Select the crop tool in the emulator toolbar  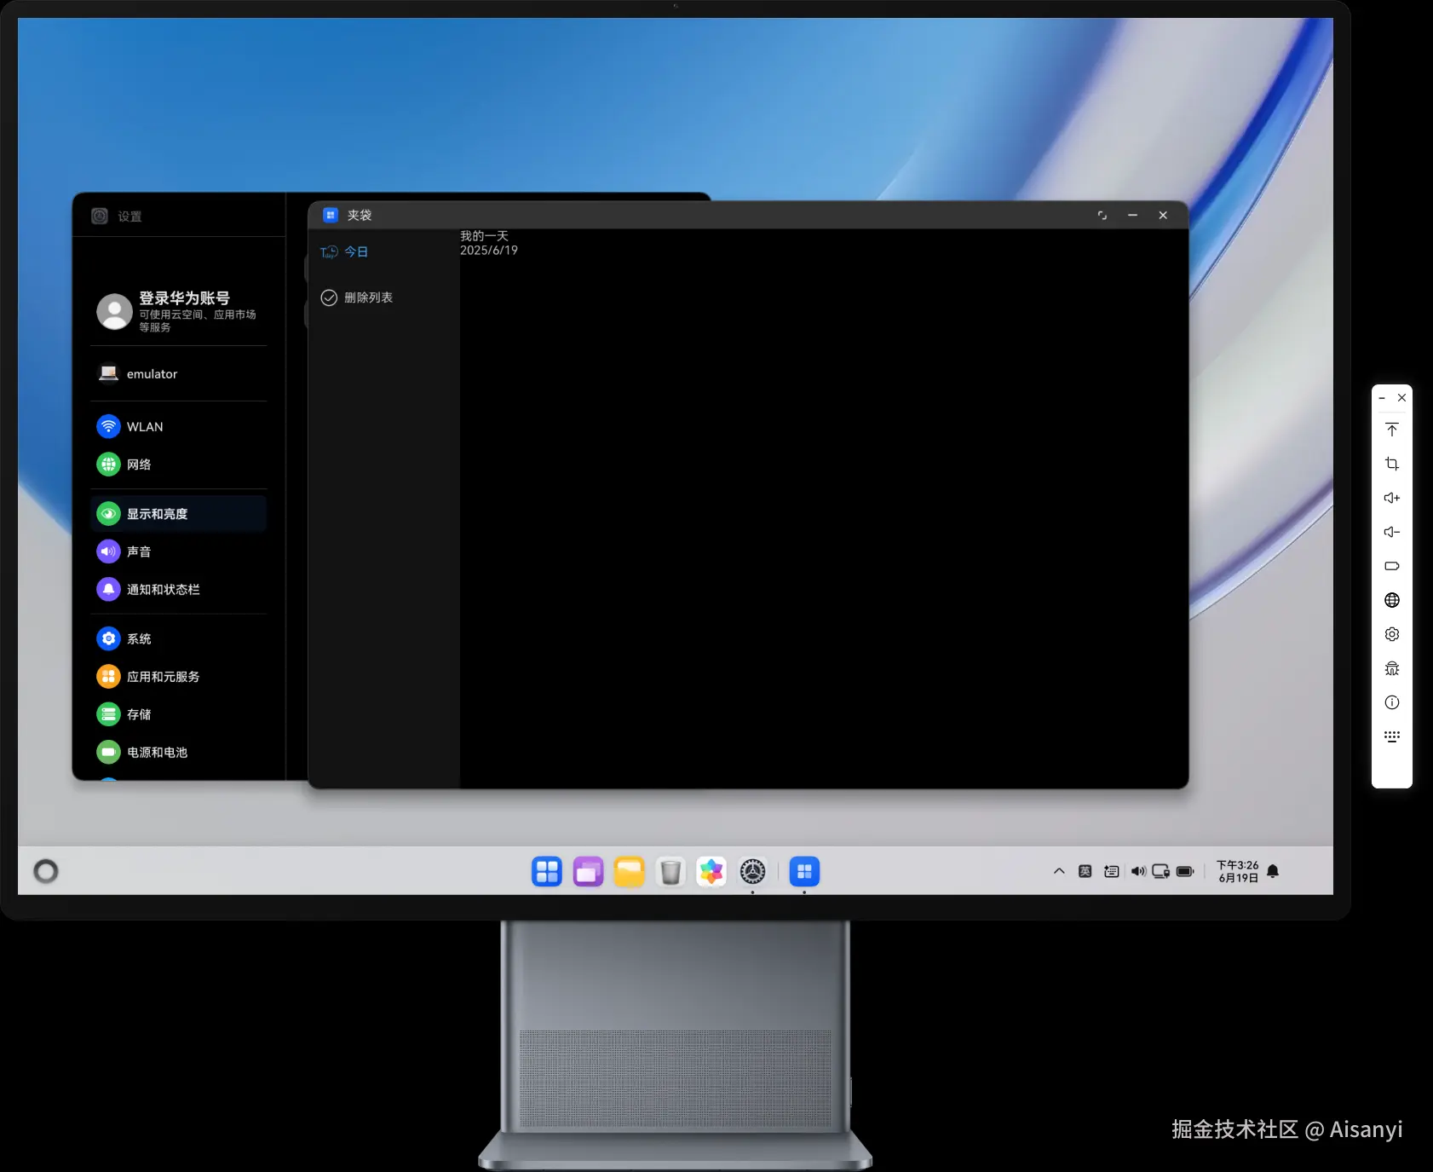coord(1392,464)
